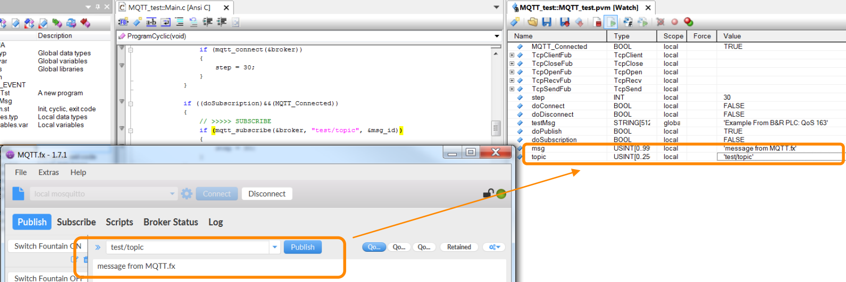Click the open folder icon in Watch toolbar
This screenshot has height=282, width=846.
pyautogui.click(x=532, y=22)
